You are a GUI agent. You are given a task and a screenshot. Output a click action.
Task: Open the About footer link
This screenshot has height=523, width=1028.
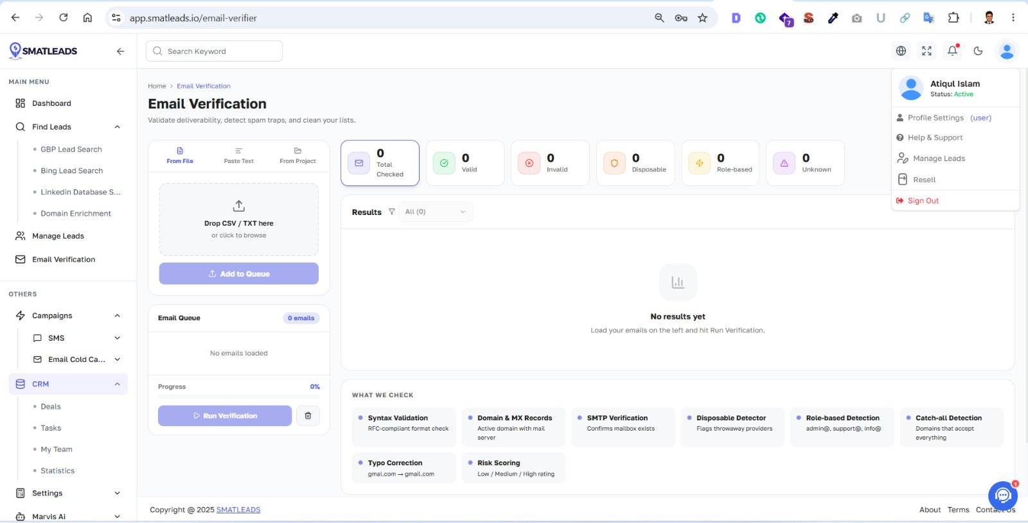pyautogui.click(x=930, y=510)
